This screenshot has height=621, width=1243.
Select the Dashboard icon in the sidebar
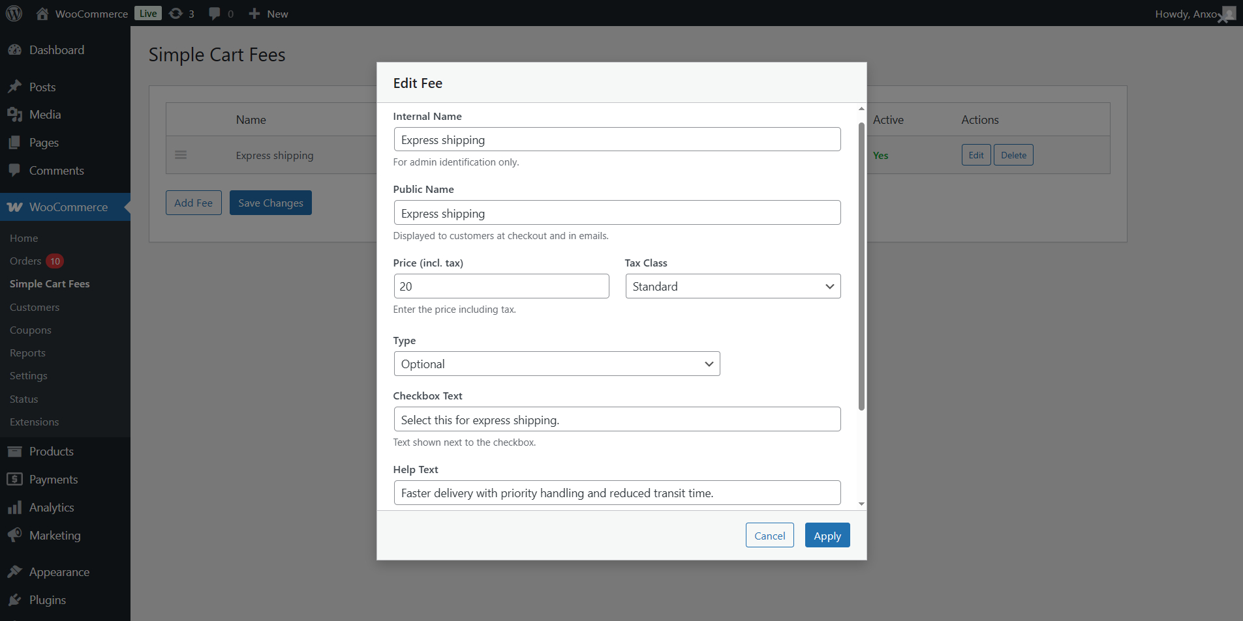[16, 50]
